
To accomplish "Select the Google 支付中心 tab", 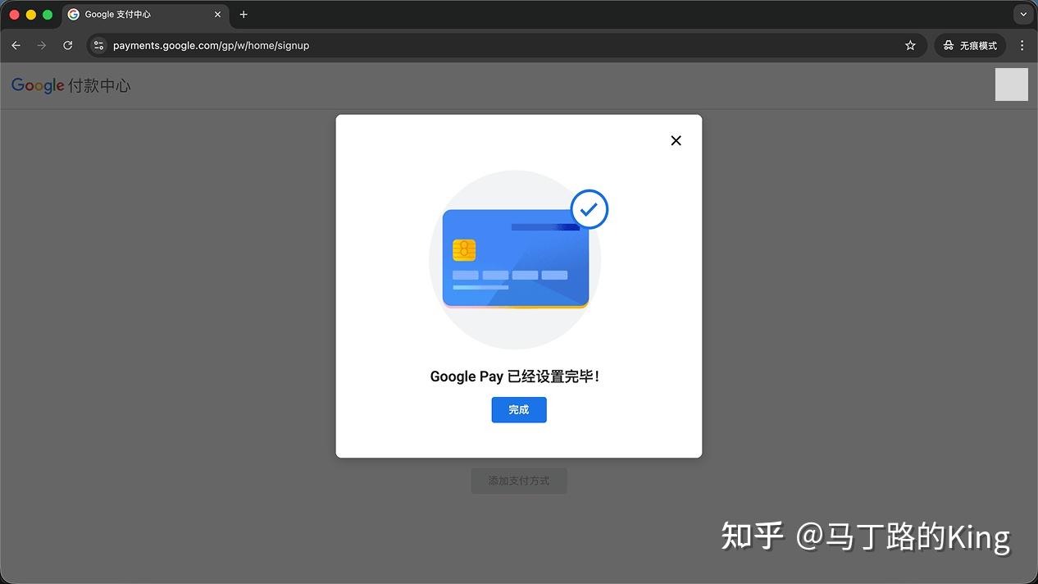I will pyautogui.click(x=145, y=15).
